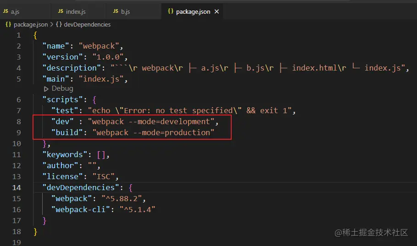The width and height of the screenshot is (417, 246).
Task: Click line number 6 in the gutter
Action: [x=19, y=99]
